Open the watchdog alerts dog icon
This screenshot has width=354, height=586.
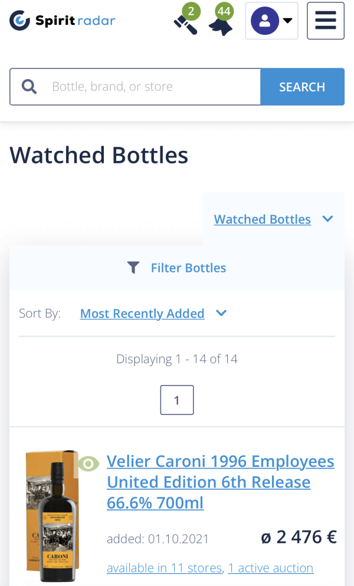pos(219,26)
